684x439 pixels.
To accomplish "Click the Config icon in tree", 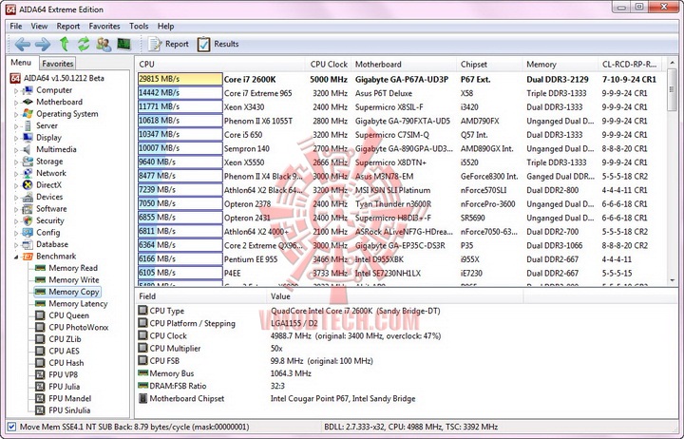I will click(28, 233).
